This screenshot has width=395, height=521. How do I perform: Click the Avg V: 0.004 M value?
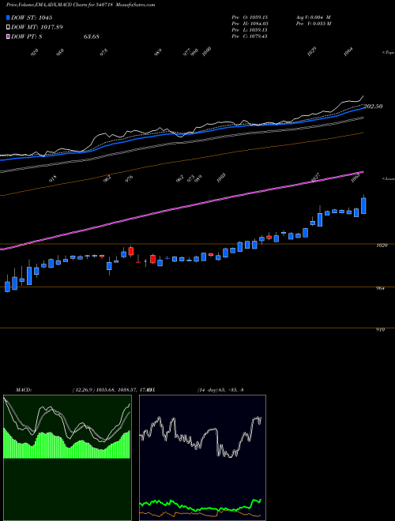[x=313, y=17]
